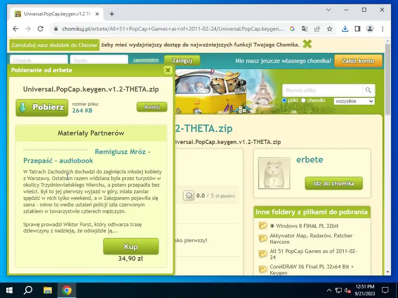This screenshot has height=298, width=398.
Task: Close the Pobieranie od erbete dialog
Action: coord(168,70)
